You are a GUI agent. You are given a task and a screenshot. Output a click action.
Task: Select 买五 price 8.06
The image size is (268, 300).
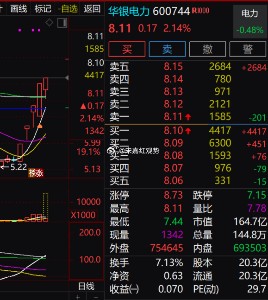[173, 180]
